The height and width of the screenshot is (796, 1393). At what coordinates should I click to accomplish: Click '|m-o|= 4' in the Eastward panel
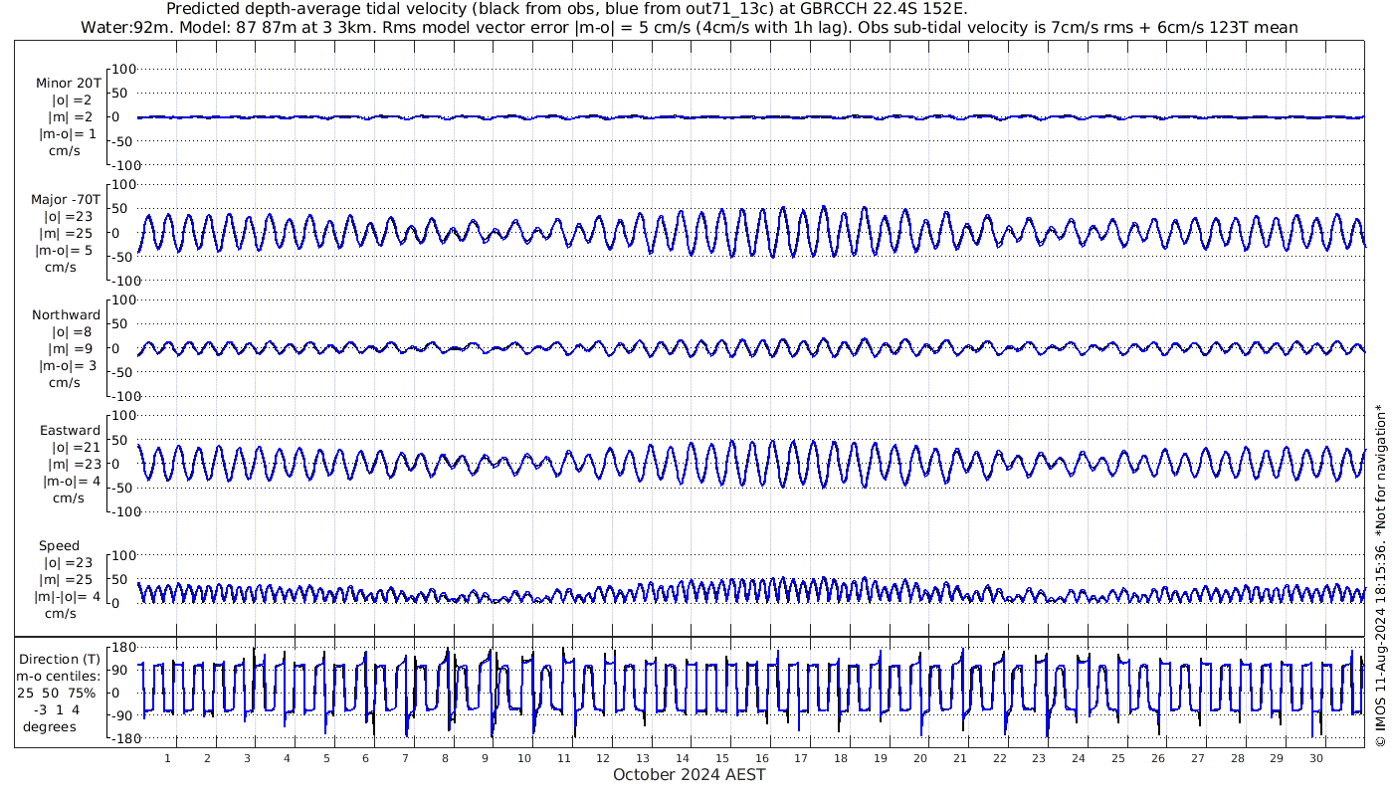click(70, 481)
